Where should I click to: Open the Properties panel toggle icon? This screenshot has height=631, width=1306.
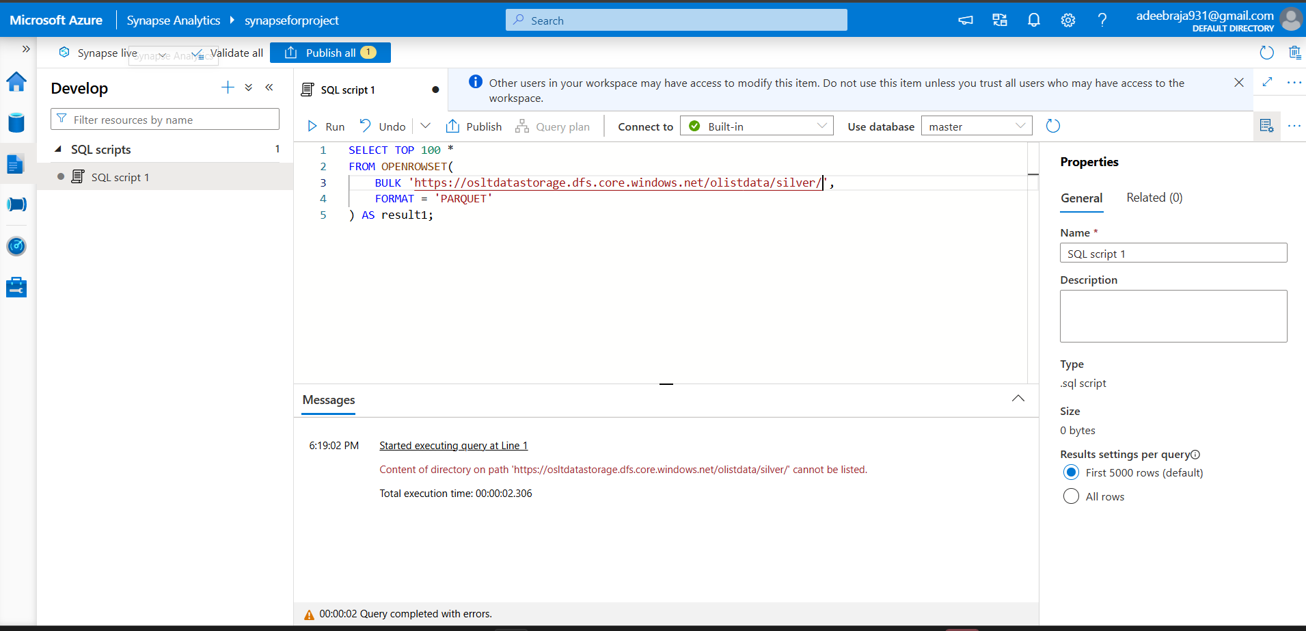click(x=1266, y=126)
